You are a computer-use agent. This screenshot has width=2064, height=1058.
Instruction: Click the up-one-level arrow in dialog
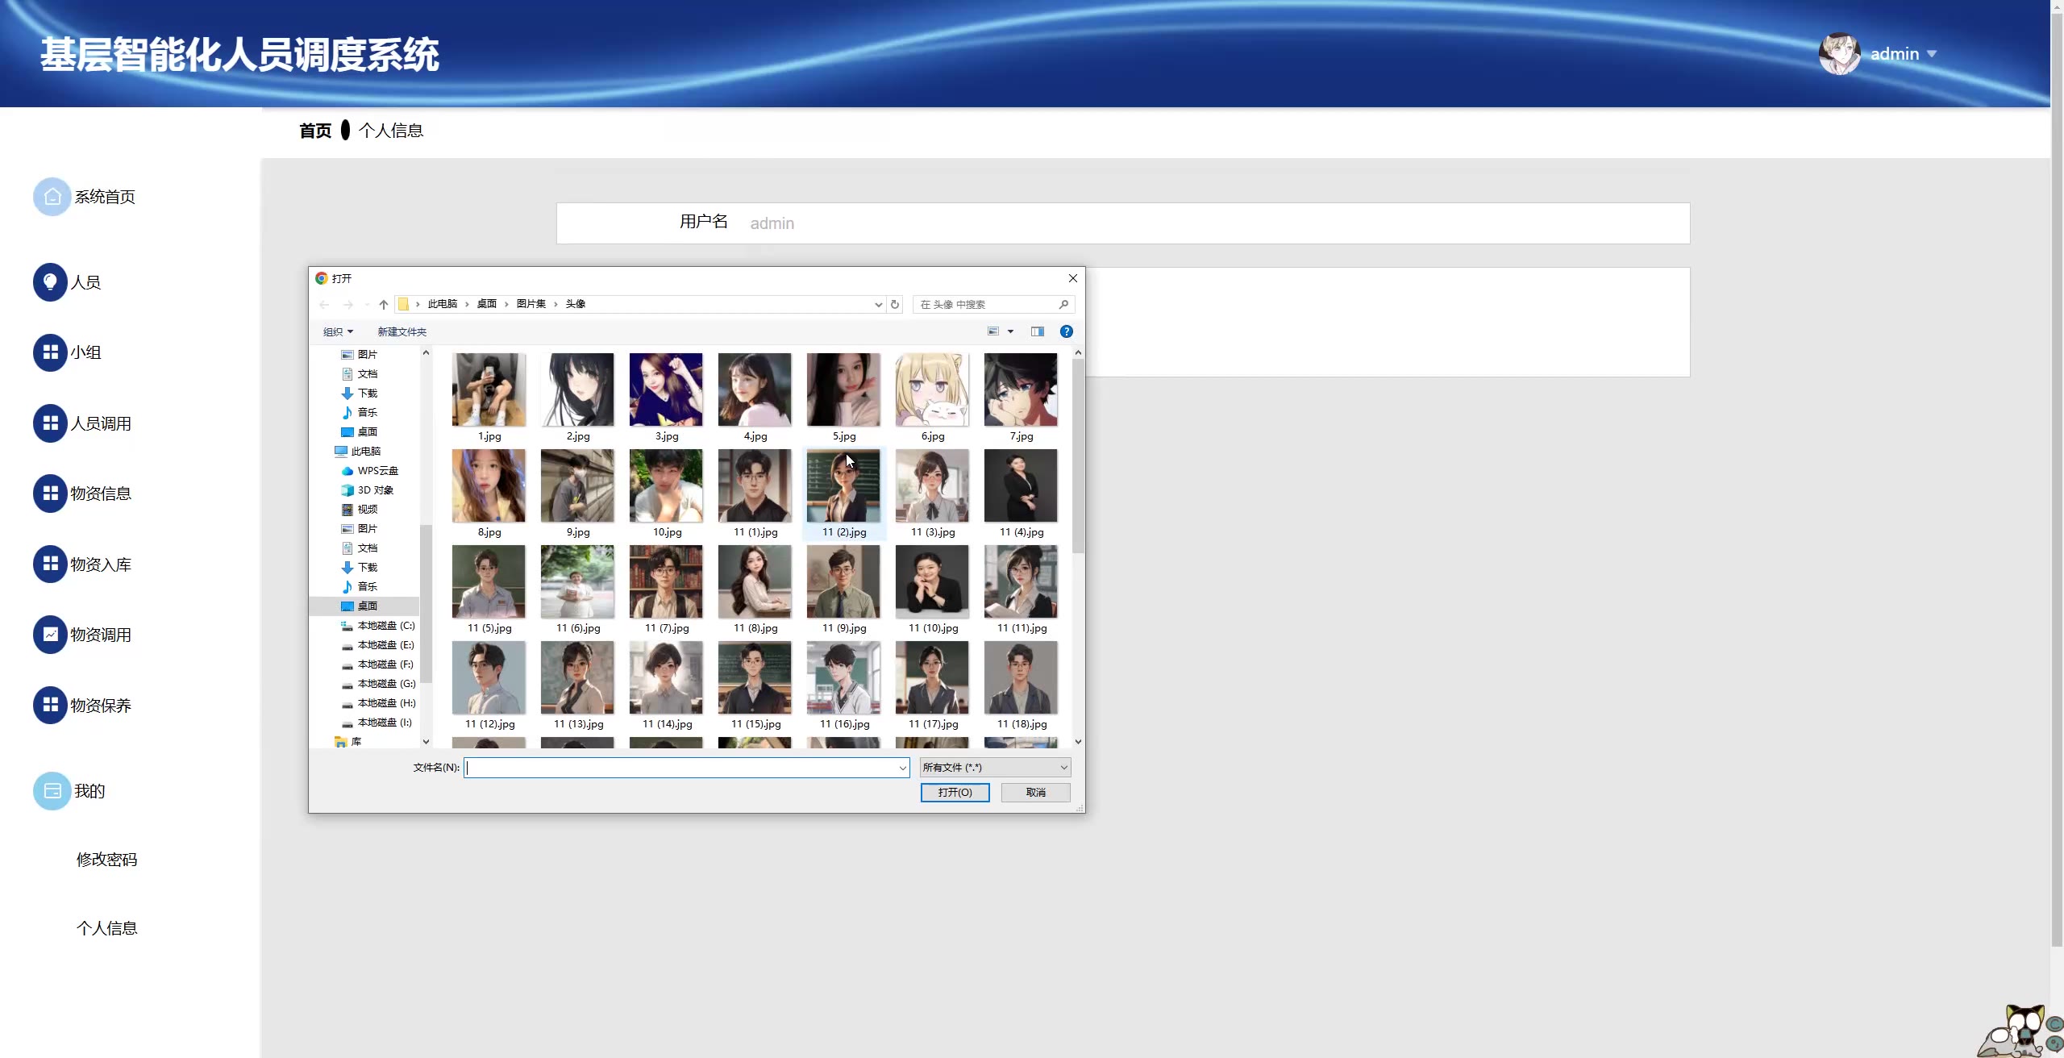point(384,304)
